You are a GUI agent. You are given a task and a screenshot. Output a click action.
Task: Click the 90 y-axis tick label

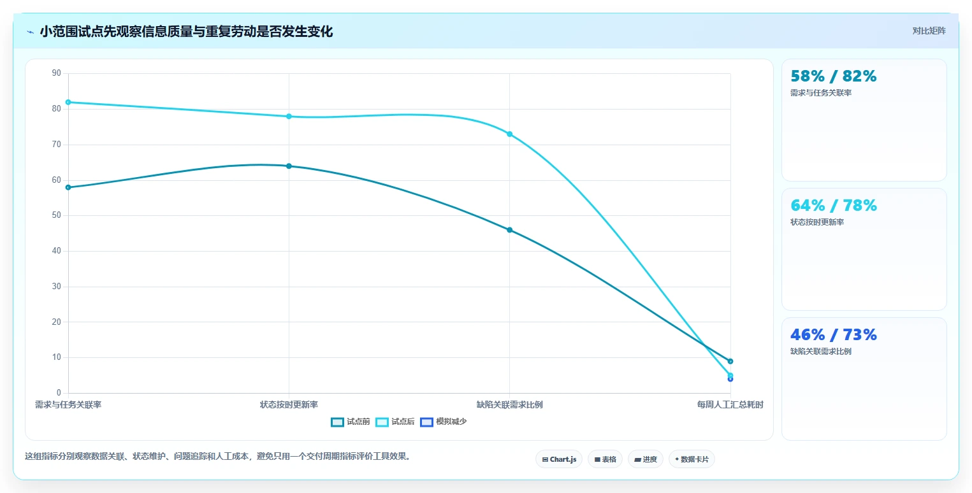pos(57,73)
